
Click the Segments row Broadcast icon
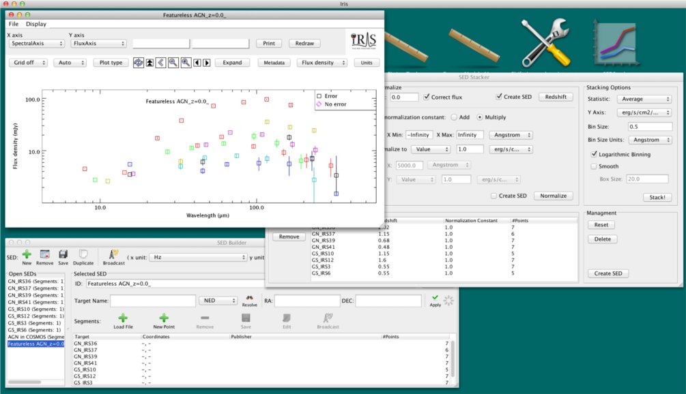click(328, 318)
